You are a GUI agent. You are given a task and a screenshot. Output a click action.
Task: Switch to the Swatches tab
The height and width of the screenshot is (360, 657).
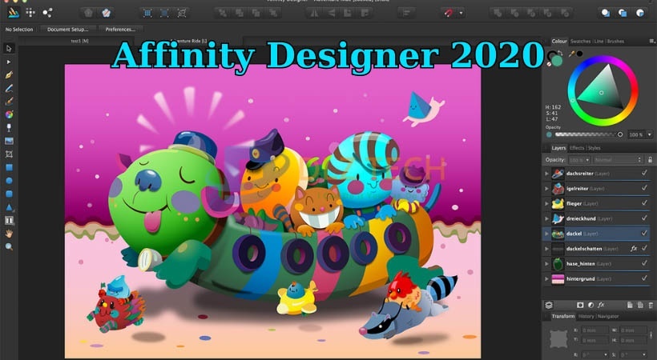point(580,41)
